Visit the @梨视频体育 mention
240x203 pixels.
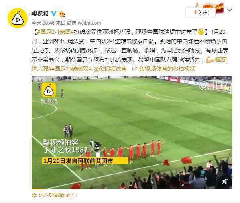[110, 69]
